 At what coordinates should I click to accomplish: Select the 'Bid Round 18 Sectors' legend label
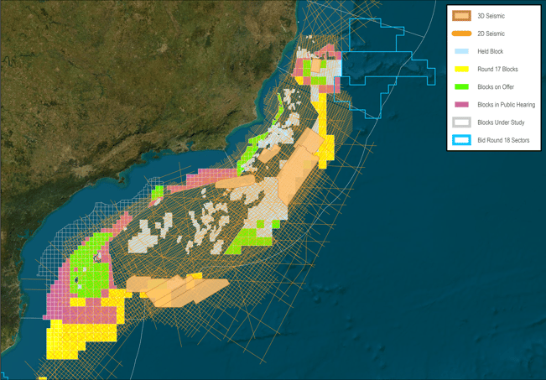[503, 140]
